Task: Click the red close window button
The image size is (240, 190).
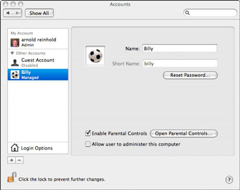Action: pos(6,4)
